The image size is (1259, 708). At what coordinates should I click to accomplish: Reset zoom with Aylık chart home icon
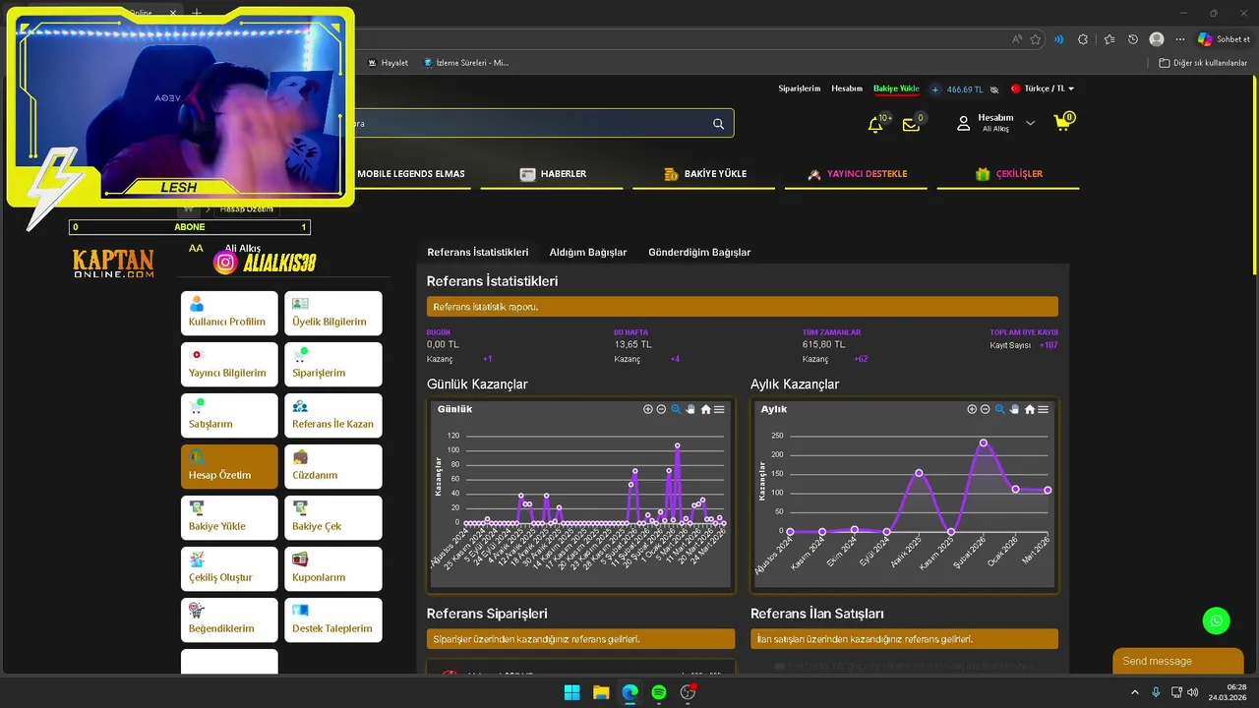[1029, 409]
